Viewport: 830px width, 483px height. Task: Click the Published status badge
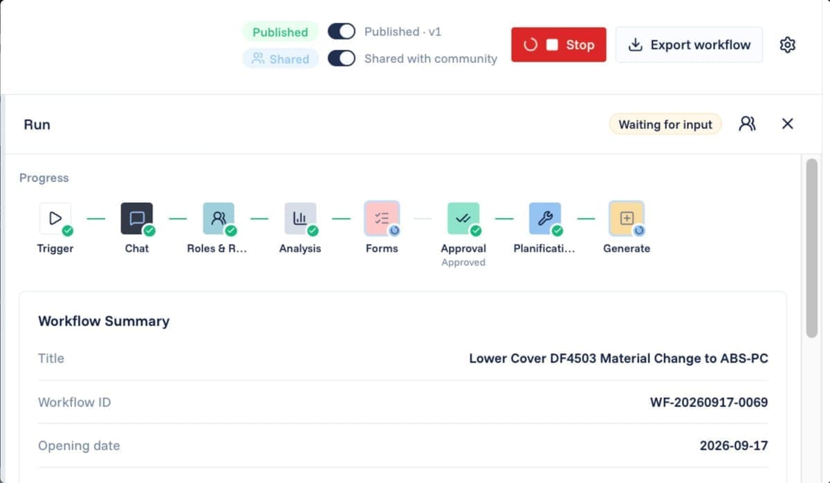[280, 32]
